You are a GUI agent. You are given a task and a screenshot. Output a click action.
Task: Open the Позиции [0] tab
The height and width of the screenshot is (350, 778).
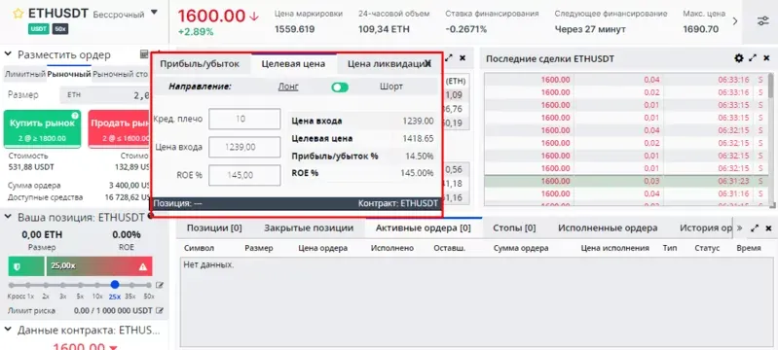click(x=214, y=228)
